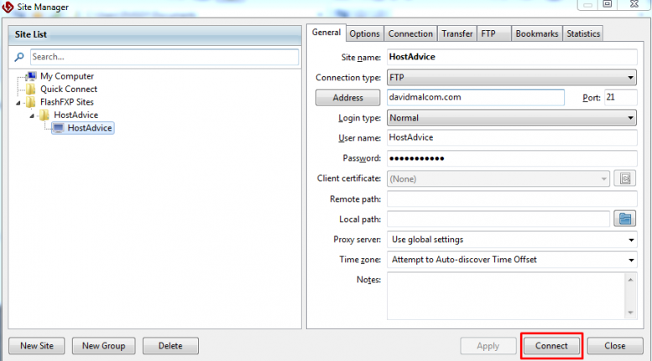
Task: Click the search magnifier icon
Action: [19, 57]
